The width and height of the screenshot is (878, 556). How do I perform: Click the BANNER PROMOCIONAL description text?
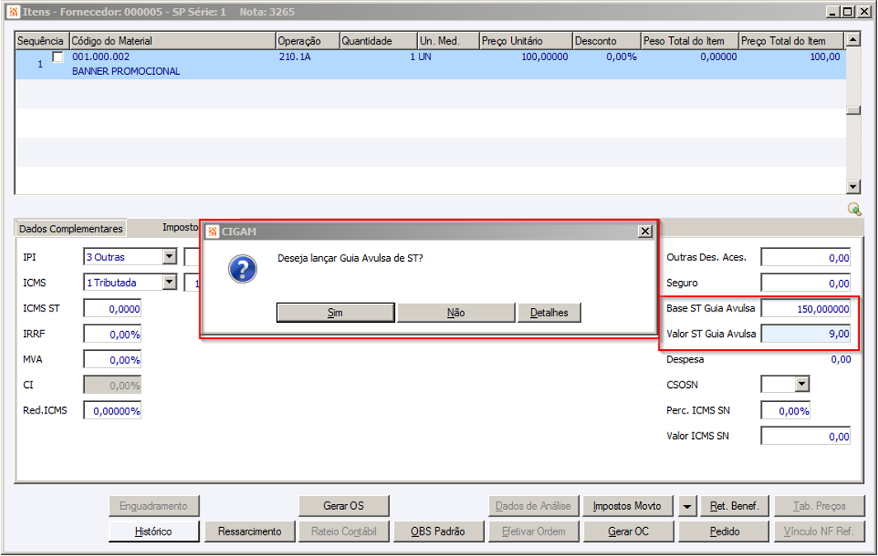click(126, 71)
